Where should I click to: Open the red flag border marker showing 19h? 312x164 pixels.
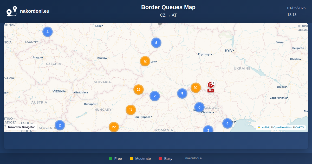[x=211, y=85]
